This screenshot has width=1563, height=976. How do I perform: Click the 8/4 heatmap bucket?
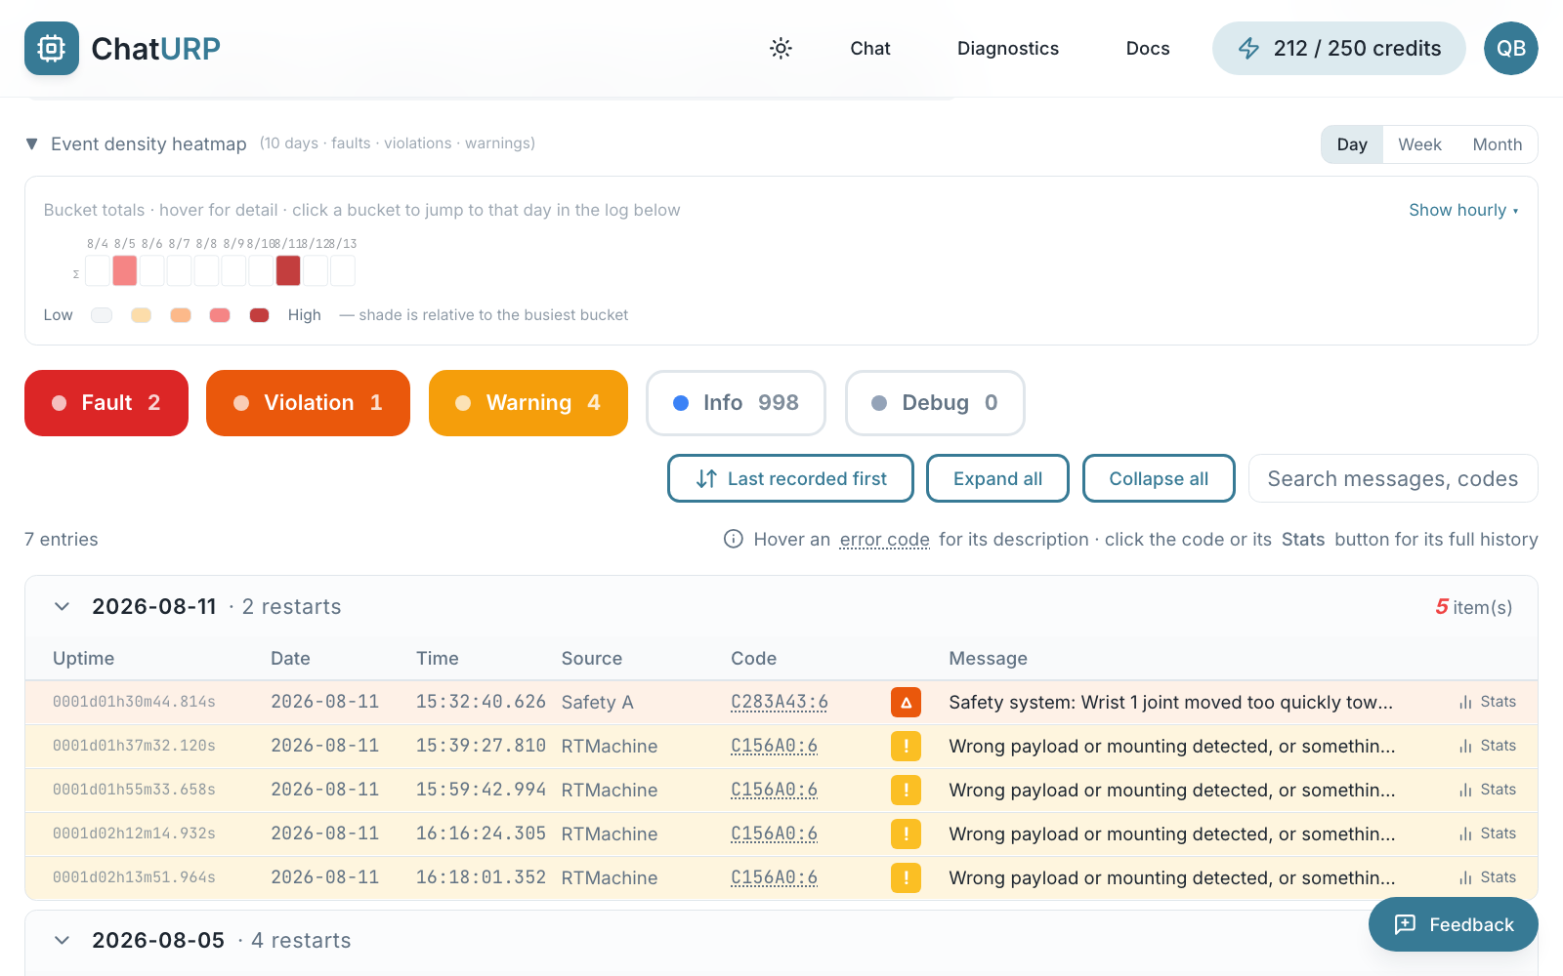pyautogui.click(x=97, y=270)
